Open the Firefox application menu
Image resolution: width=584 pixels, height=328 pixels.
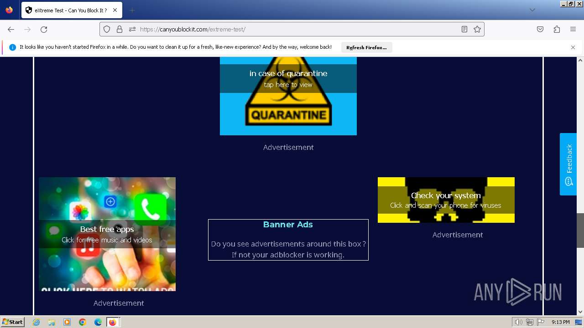pos(573,29)
